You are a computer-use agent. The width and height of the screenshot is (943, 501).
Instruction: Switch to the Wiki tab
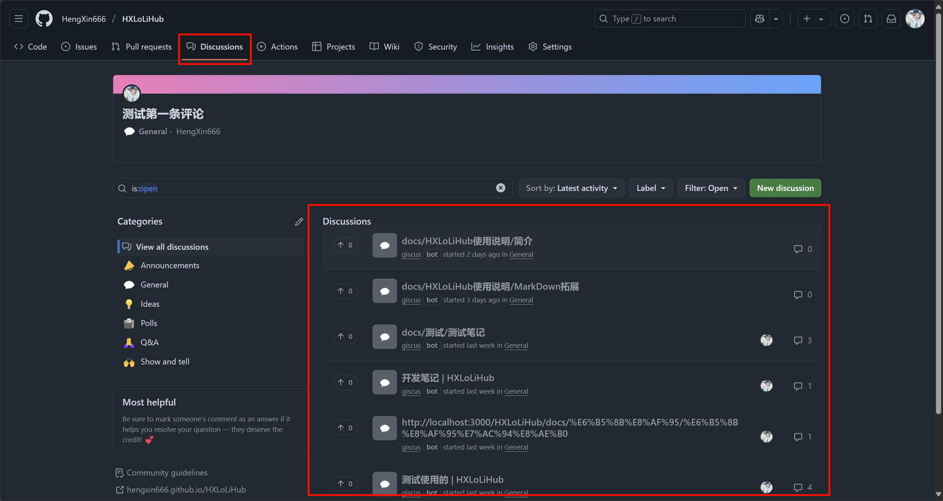pos(385,47)
